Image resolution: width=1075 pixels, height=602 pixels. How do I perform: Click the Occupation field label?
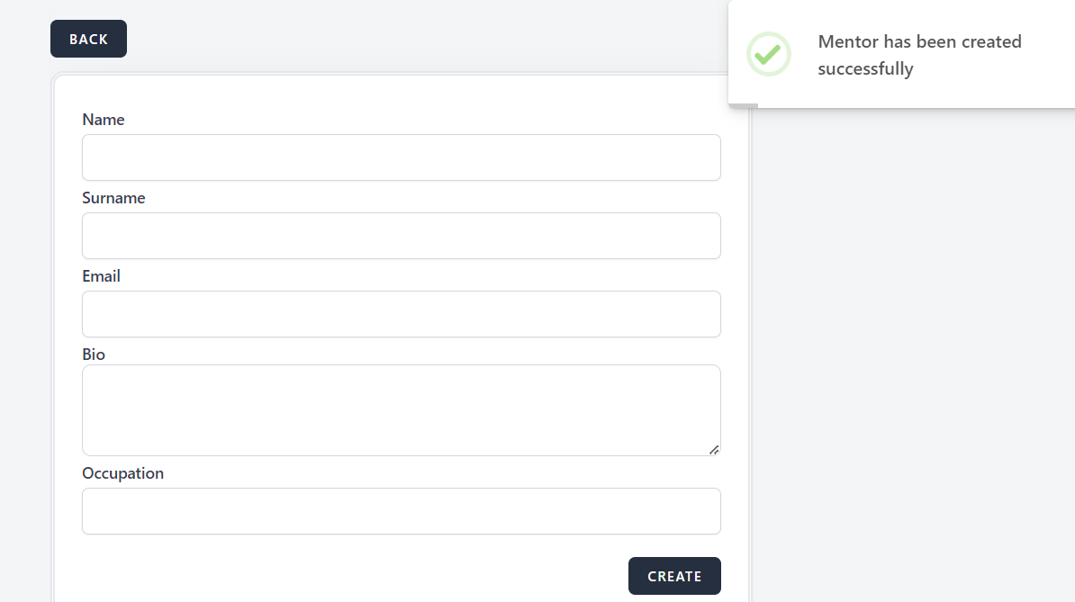coord(122,473)
